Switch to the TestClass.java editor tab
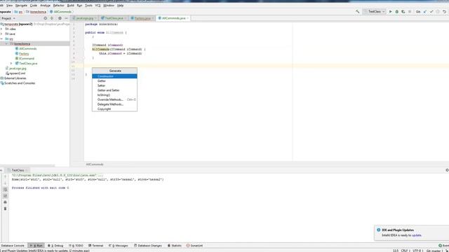Image resolution: width=449 pixels, height=252 pixels. pos(114,18)
